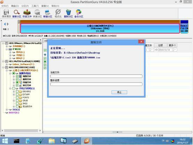
Task: Click the PartitionGuru orange taskbar icon
Action: 87,141
